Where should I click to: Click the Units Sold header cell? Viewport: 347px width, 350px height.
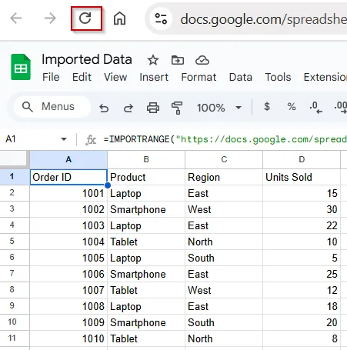coord(302,177)
